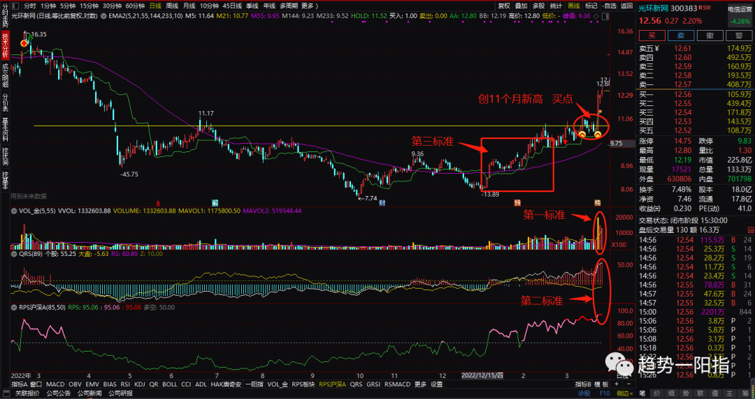Select the 45日线 period
Screen dimensions: 755x399
[233, 6]
